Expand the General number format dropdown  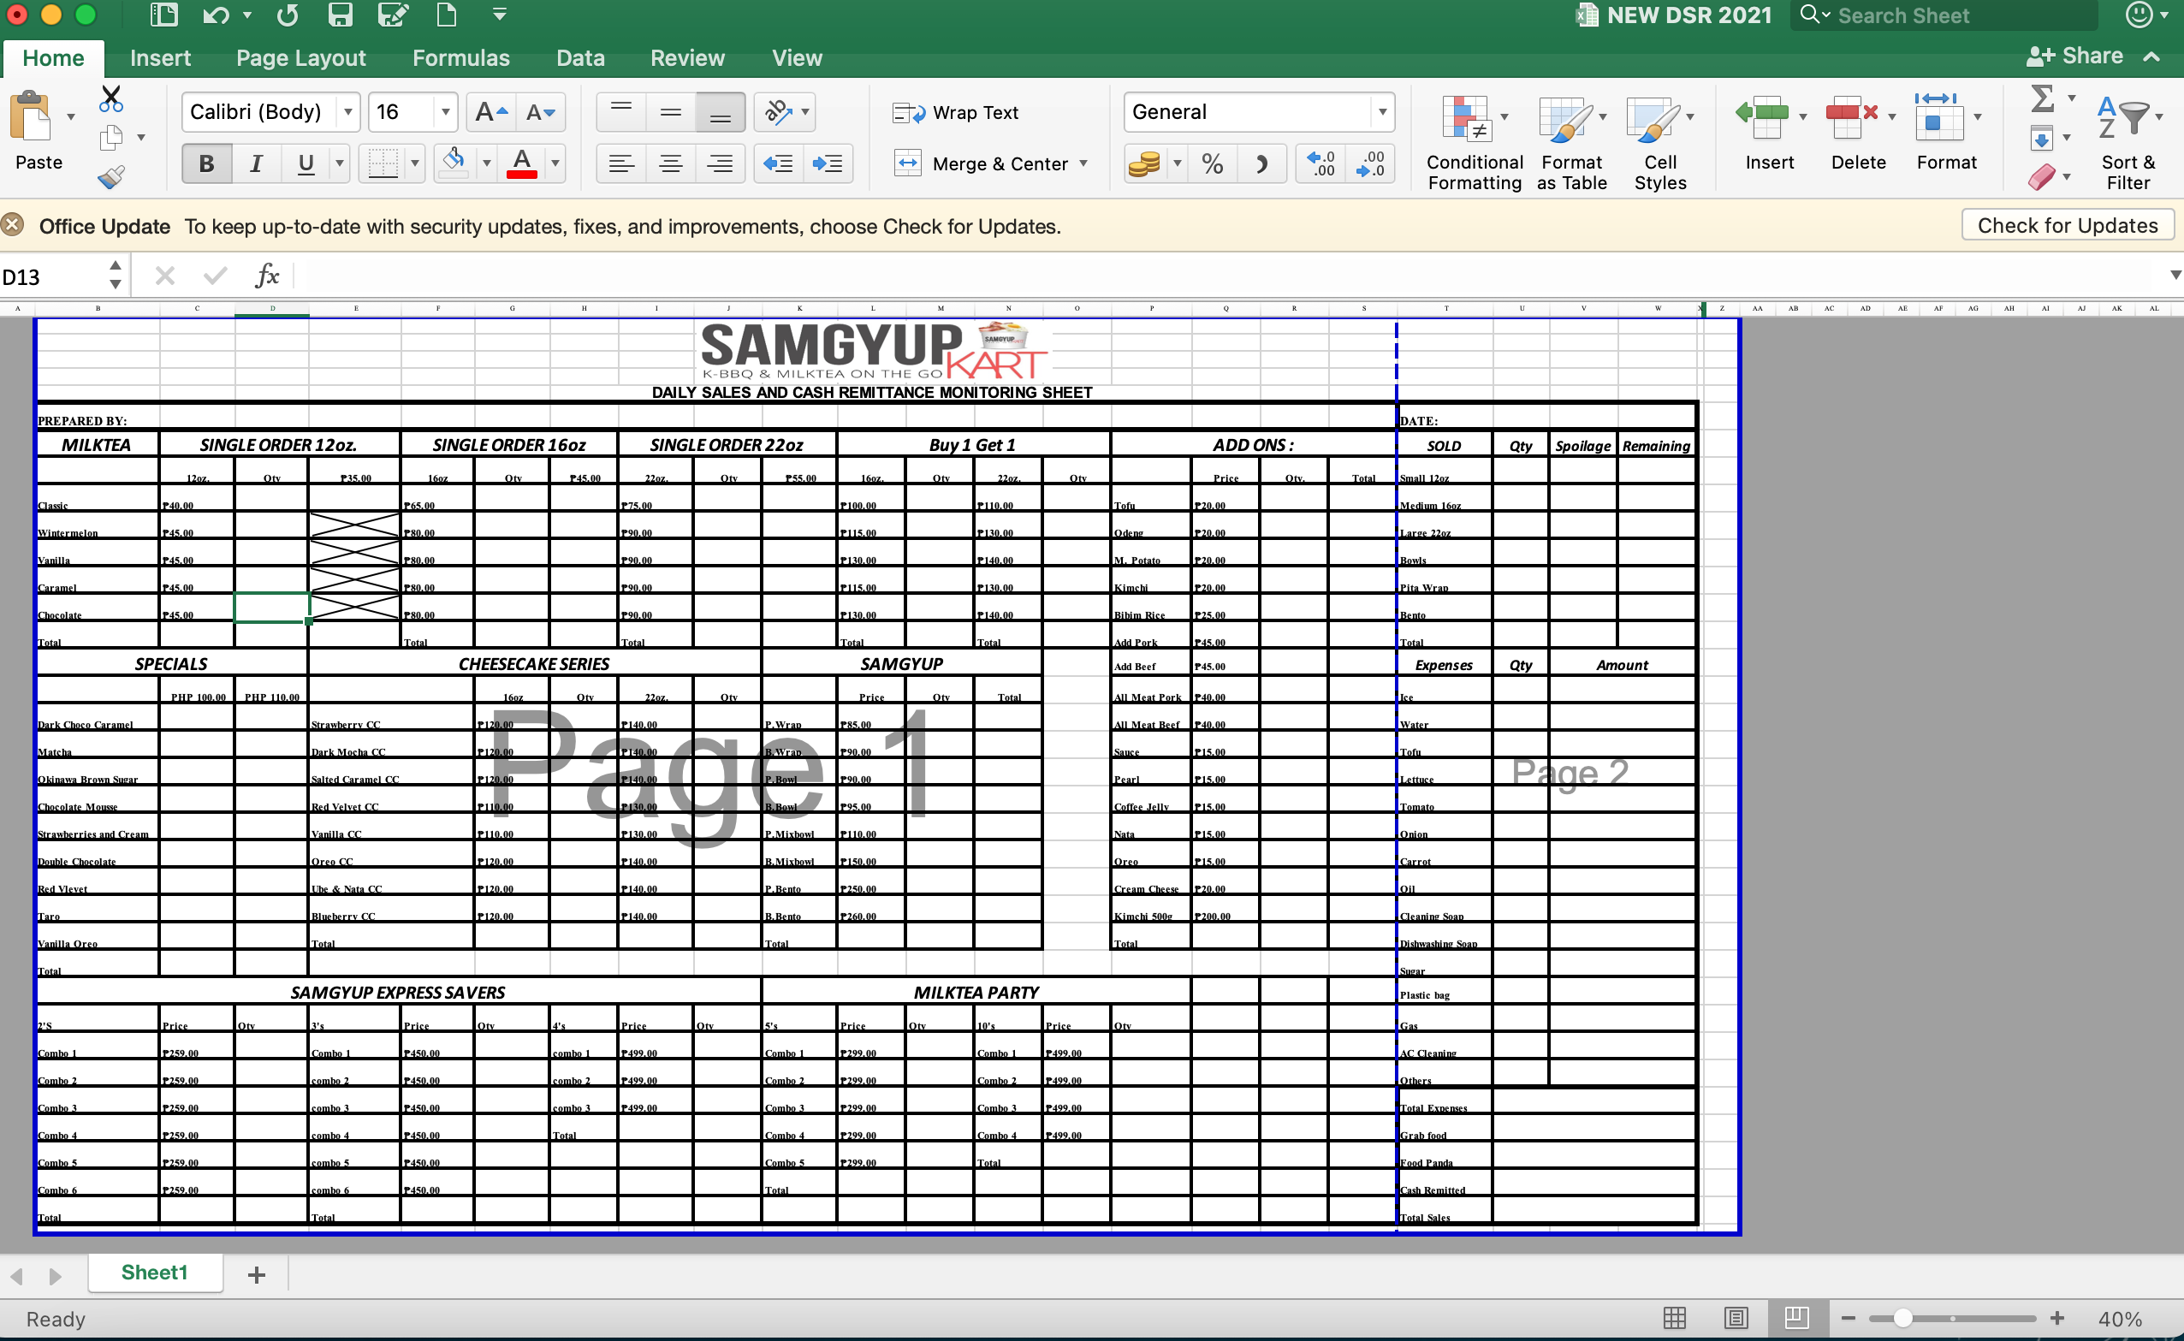coord(1381,112)
